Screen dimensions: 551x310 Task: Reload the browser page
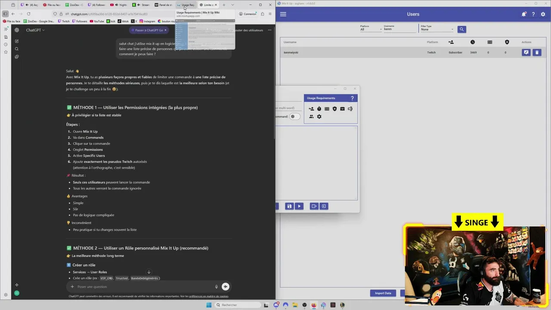28,14
